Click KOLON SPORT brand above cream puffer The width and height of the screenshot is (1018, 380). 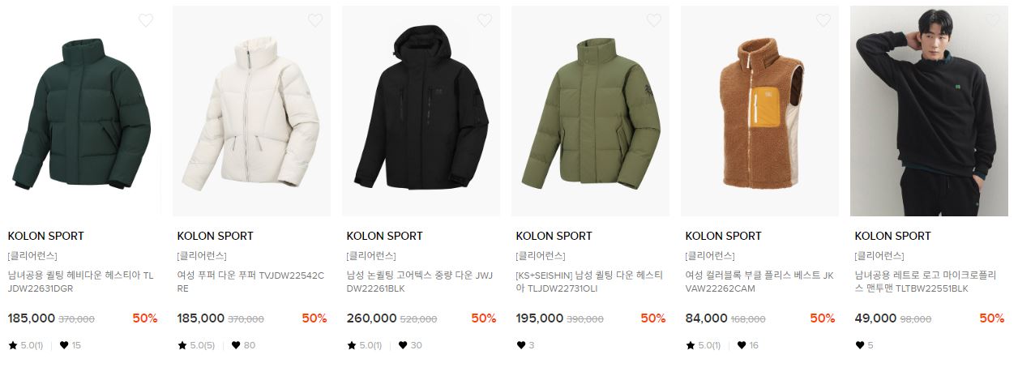(215, 236)
